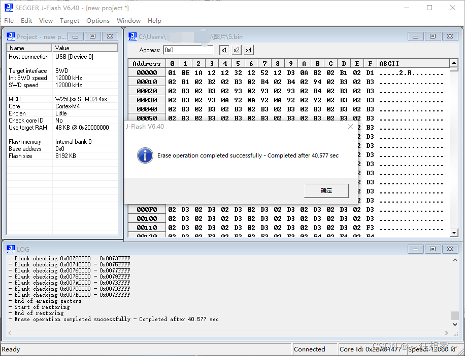Screen dimensions: 465x356
Task: Select the Check core ID row
Action: tap(62, 121)
